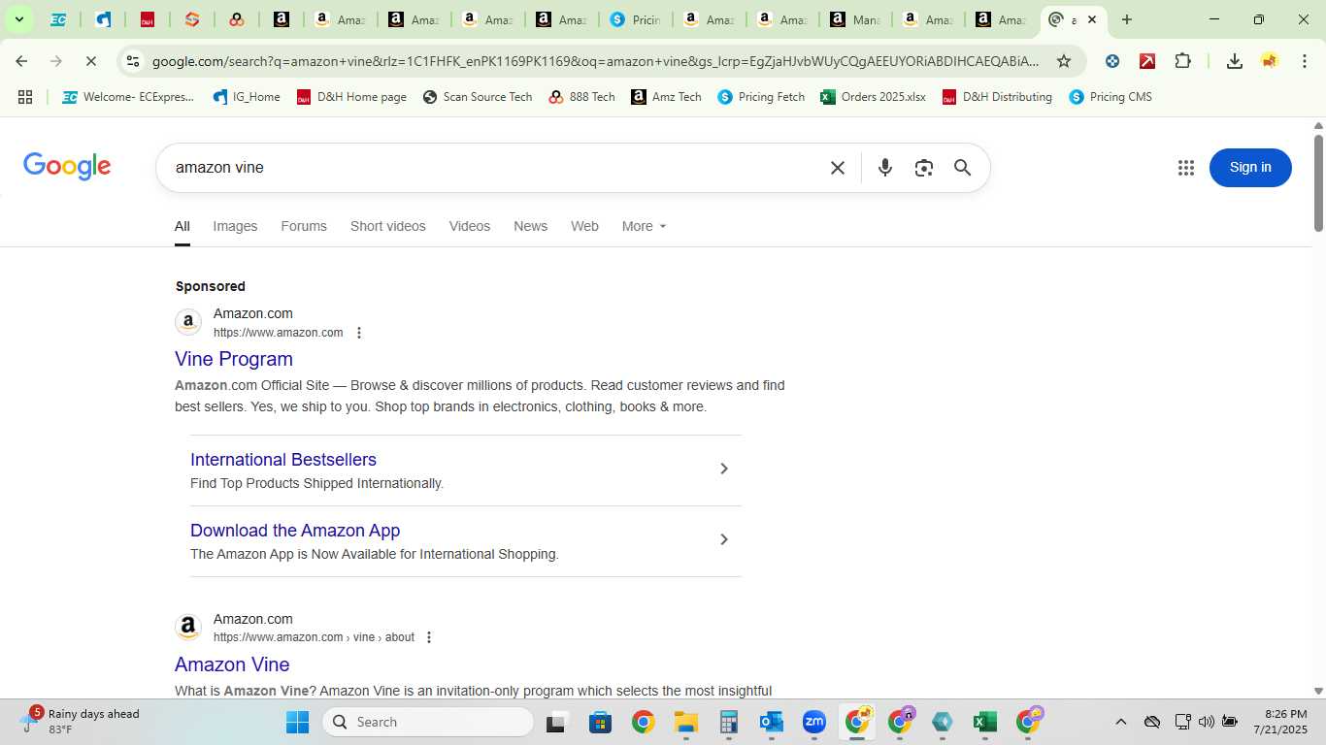Viewport: 1326px width, 745px height.
Task: Open Excel from the taskbar
Action: tap(984, 722)
